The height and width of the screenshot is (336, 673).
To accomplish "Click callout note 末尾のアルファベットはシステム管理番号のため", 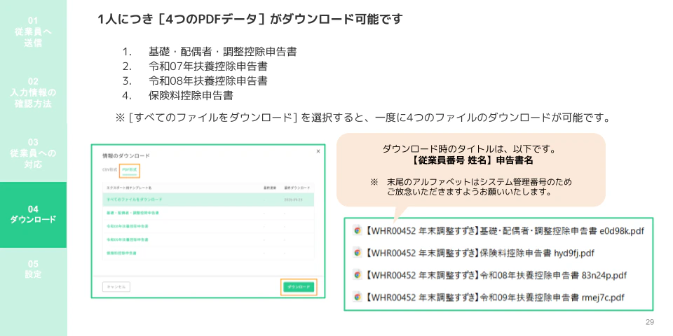I will coord(479,182).
